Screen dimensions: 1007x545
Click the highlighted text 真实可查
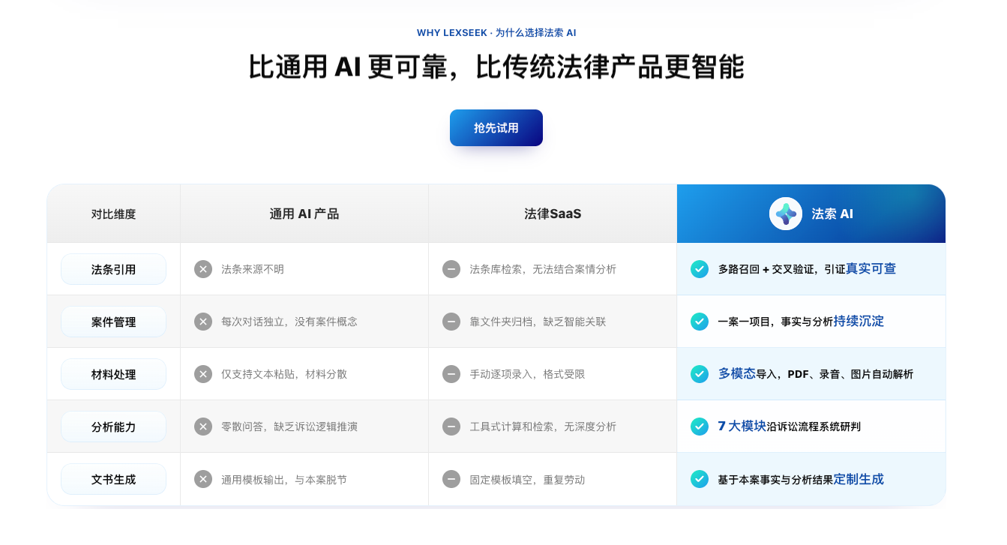[871, 268]
